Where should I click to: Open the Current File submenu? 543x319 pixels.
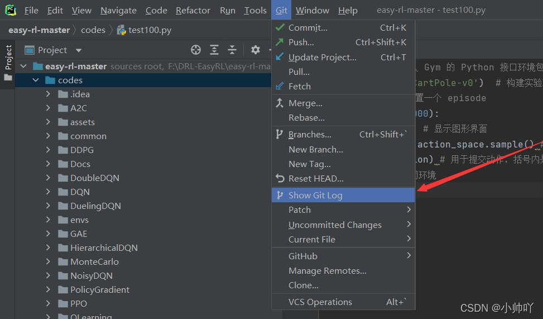pos(343,239)
